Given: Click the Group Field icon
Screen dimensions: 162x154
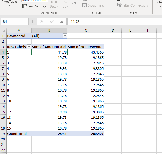Looking at the screenshot, I should pos(85,5).
